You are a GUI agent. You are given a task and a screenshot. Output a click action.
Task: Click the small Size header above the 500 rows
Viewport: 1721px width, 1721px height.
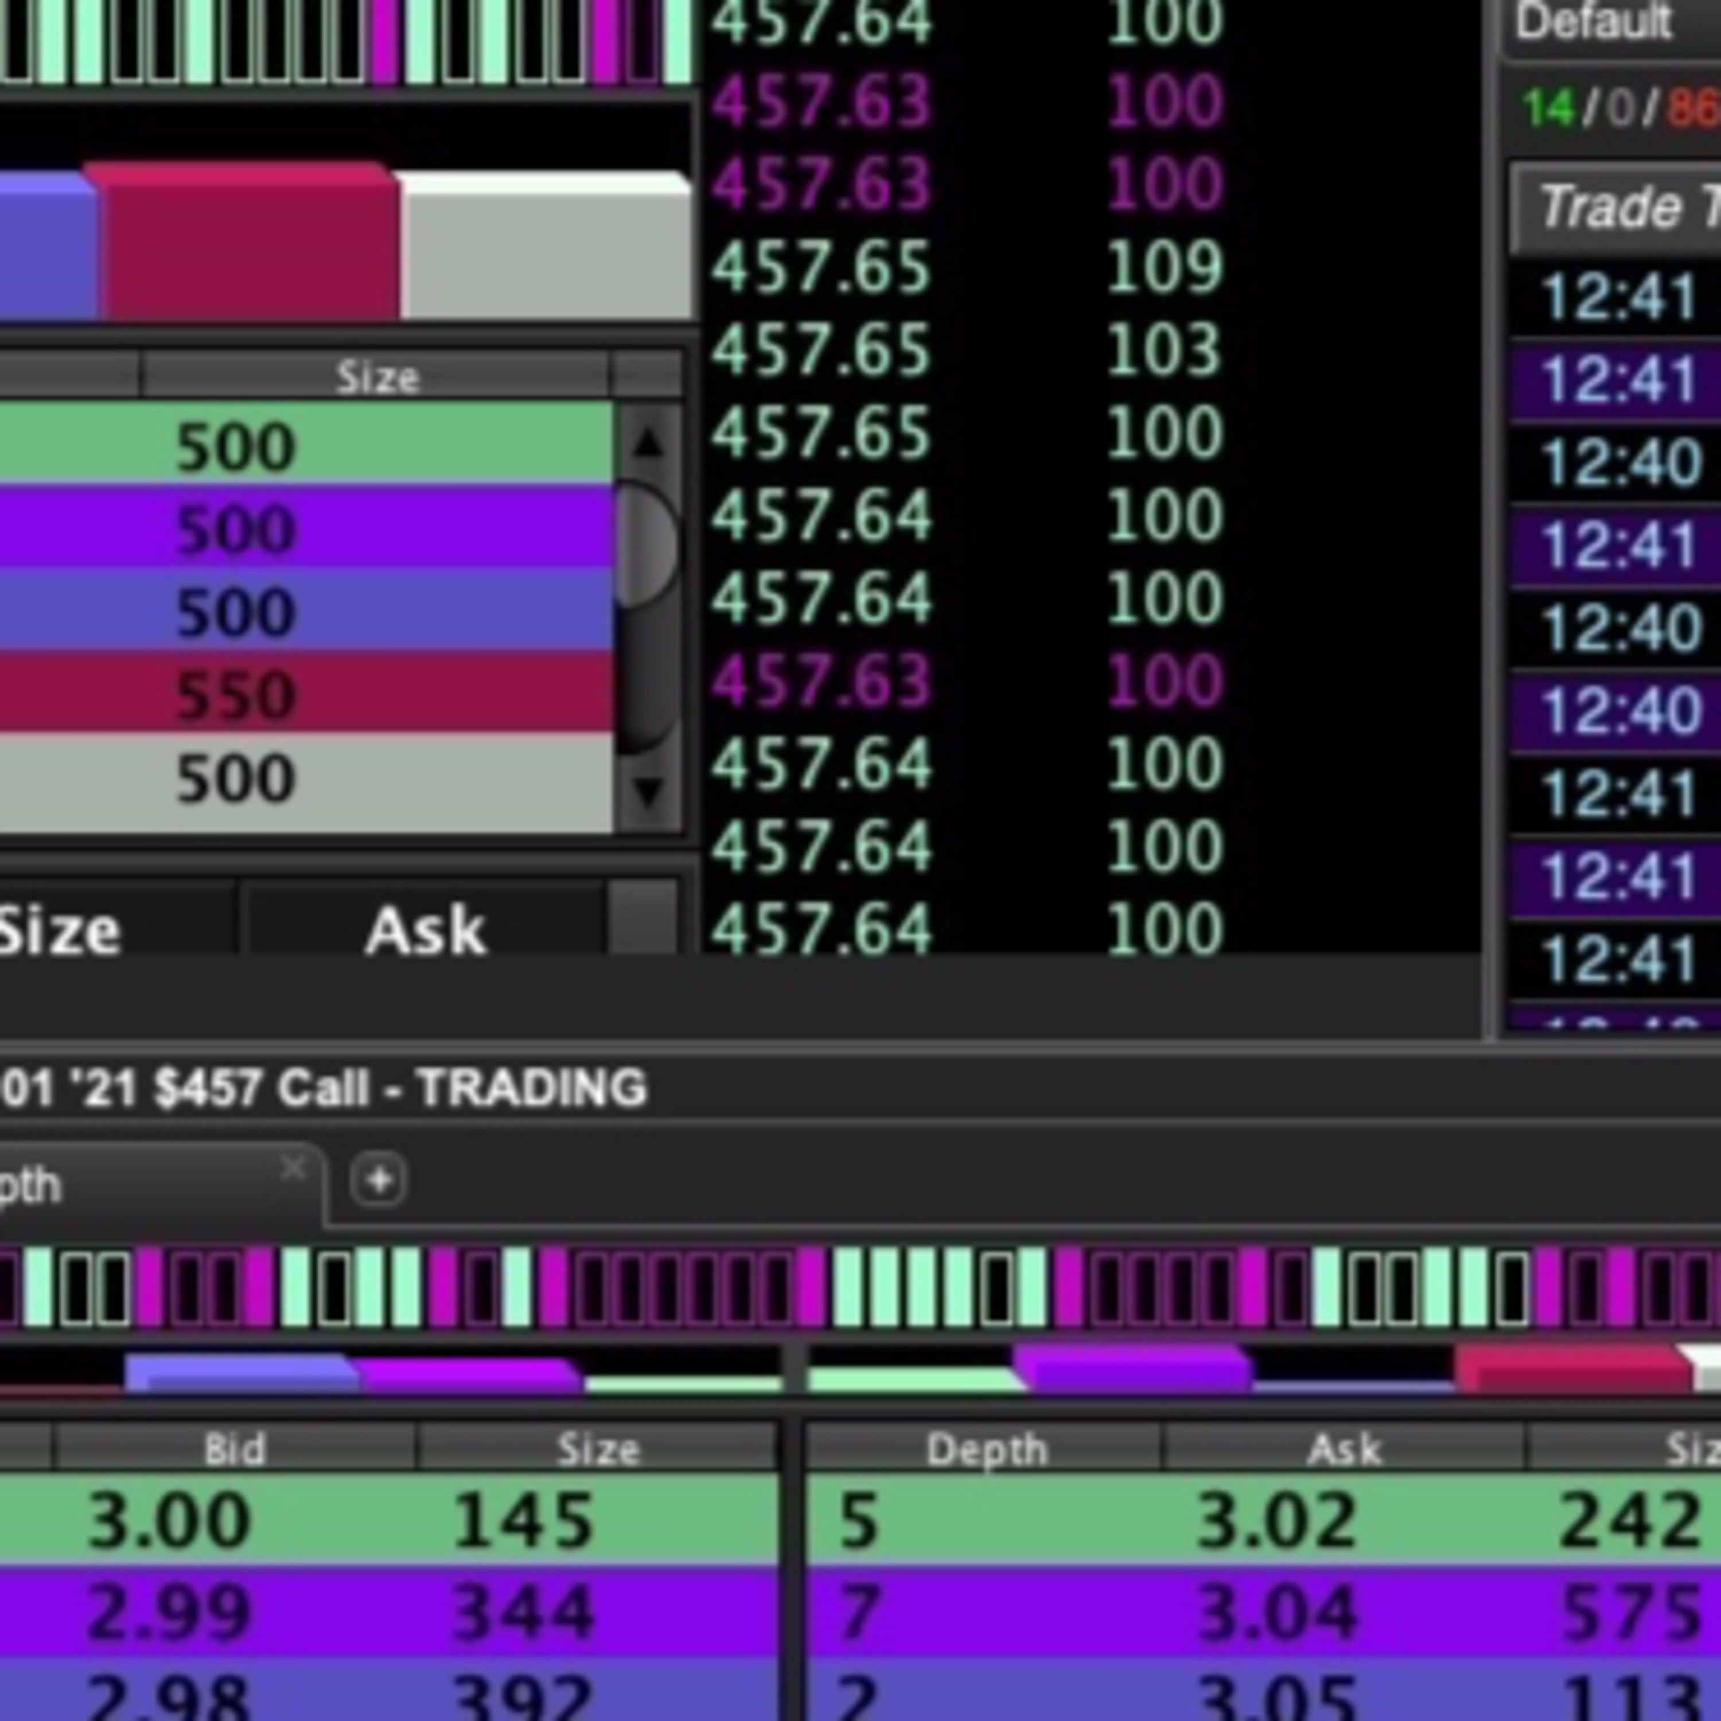point(377,377)
